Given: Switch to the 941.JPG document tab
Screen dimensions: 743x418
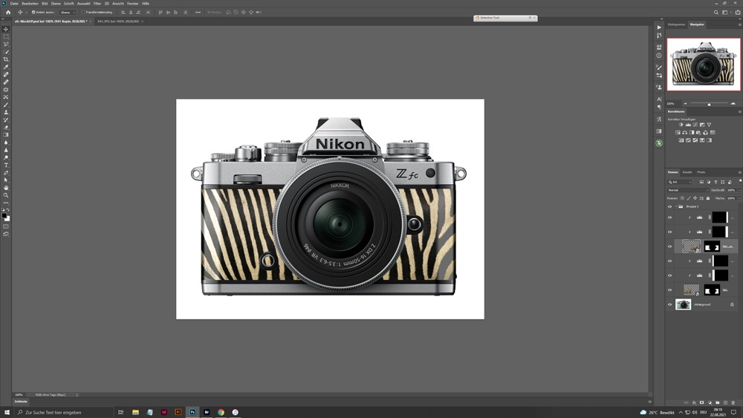Looking at the screenshot, I should tap(117, 22).
